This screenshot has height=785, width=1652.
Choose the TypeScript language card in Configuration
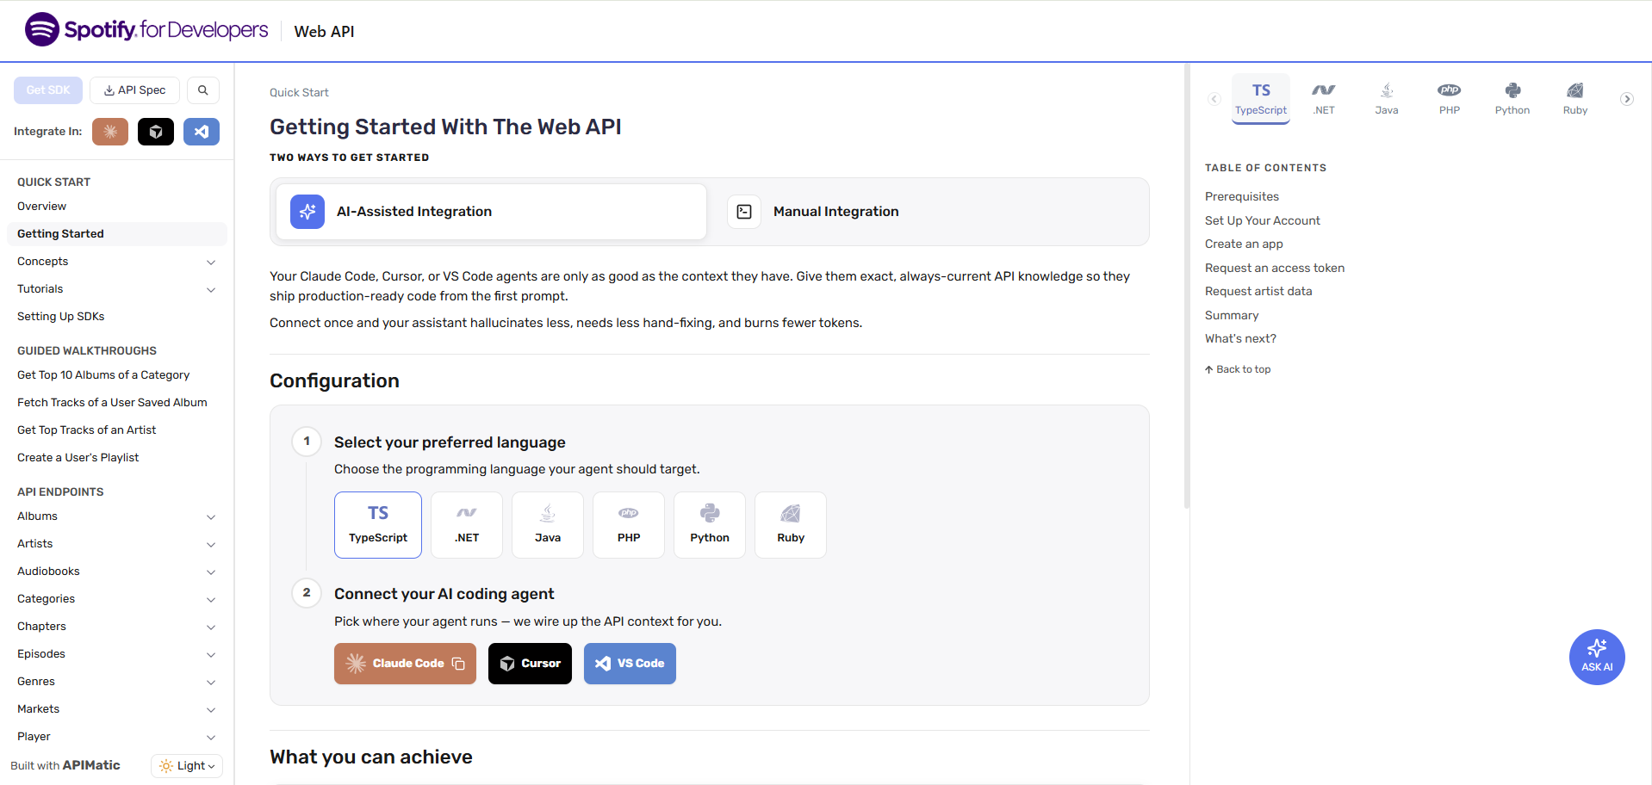[x=378, y=525]
